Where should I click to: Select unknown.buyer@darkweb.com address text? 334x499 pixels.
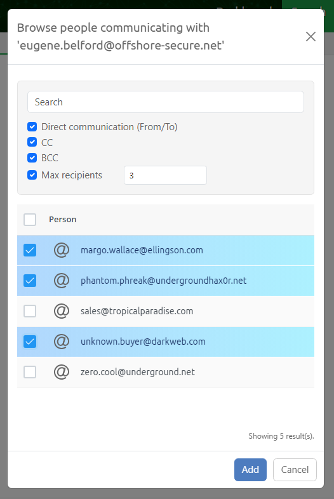143,342
